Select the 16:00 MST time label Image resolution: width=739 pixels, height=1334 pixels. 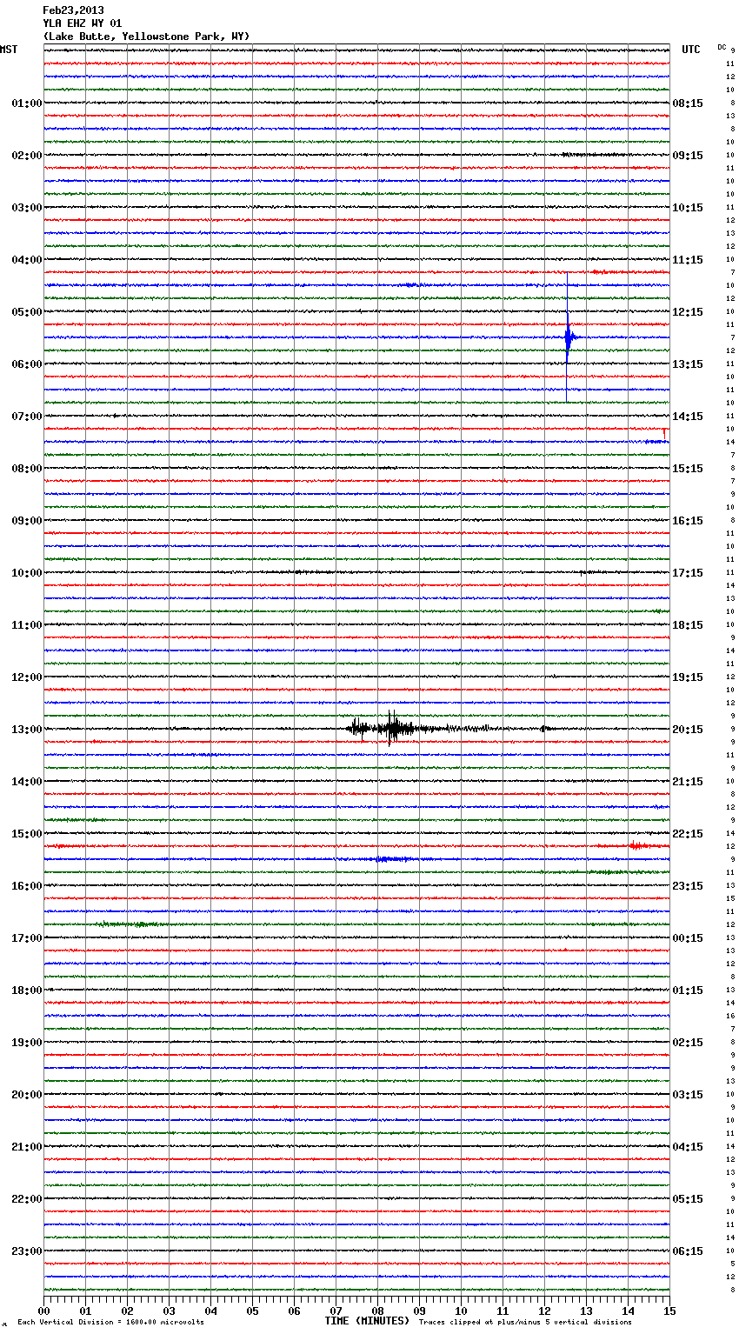click(27, 886)
